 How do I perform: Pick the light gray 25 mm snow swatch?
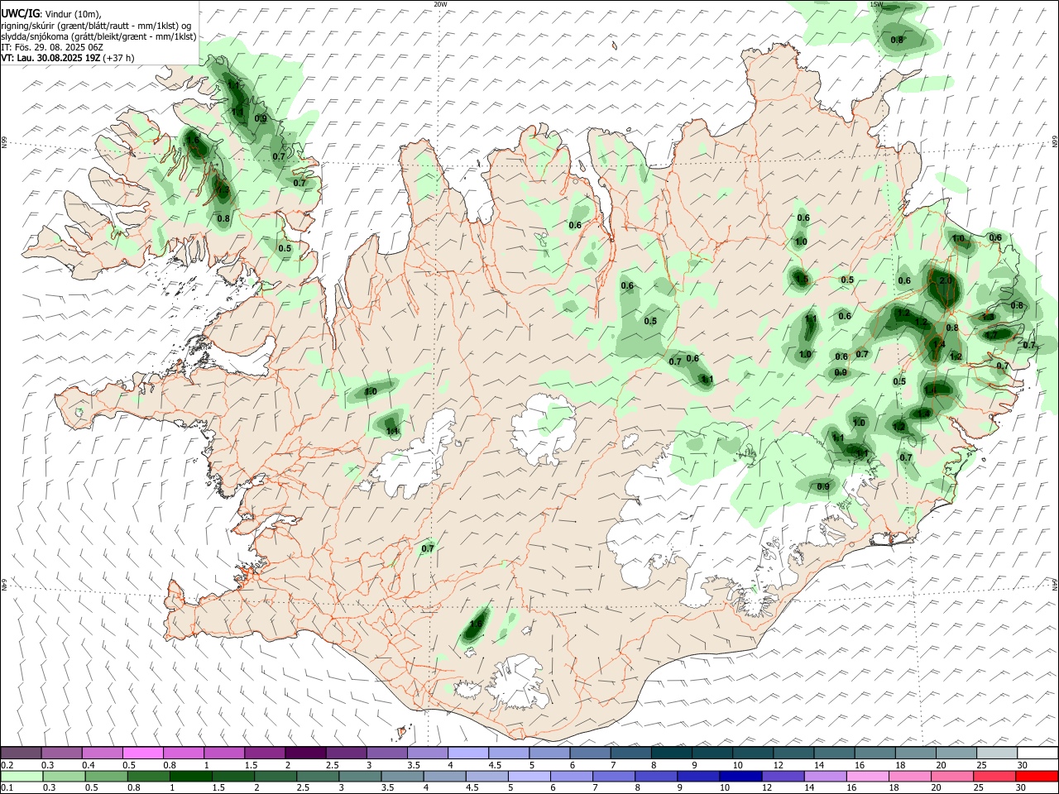[x=997, y=753]
